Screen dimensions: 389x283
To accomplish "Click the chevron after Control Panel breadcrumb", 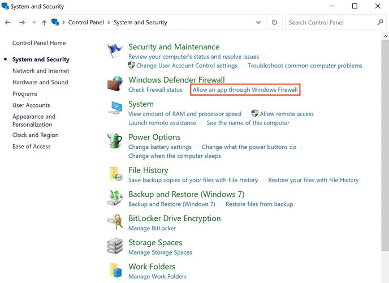I will [110, 23].
